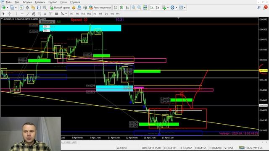Switch timeframe to H4
This screenshot has width=269, height=151.
click(100, 14)
